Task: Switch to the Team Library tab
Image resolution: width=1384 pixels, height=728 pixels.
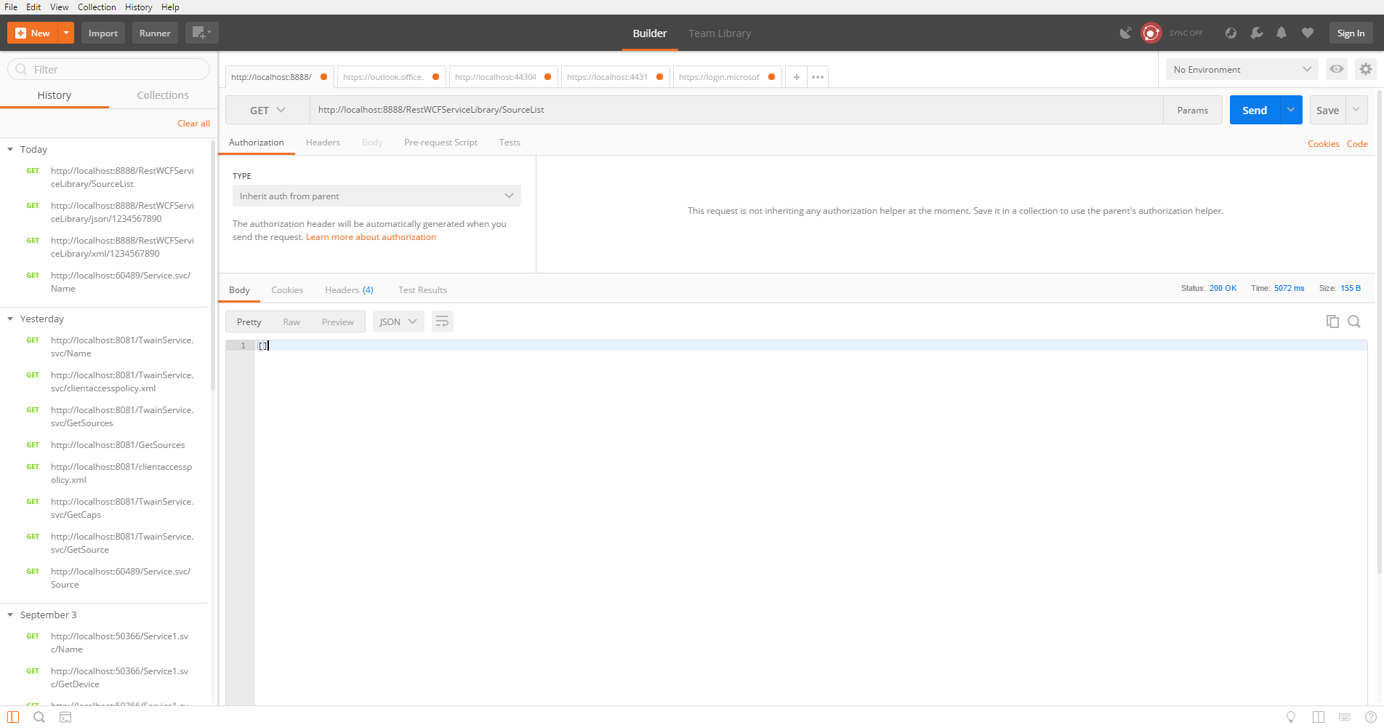Action: tap(719, 33)
